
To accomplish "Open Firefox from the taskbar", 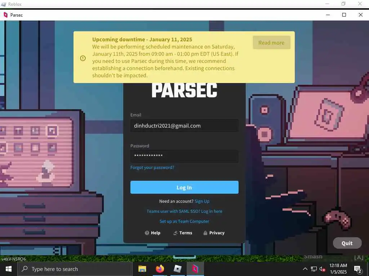I will (x=160, y=269).
